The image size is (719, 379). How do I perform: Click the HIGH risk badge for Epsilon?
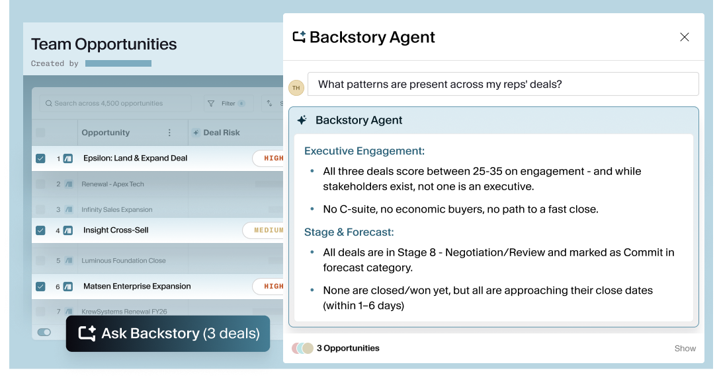coord(269,158)
